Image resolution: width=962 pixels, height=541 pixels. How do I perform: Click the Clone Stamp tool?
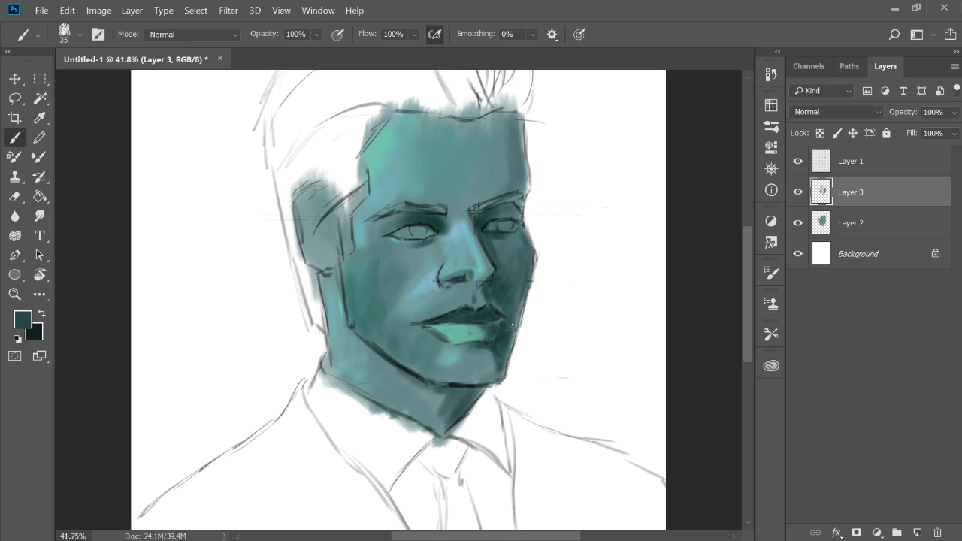click(x=15, y=177)
